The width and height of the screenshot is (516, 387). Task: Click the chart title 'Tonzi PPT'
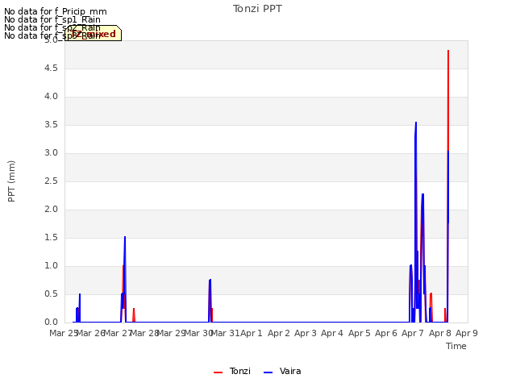point(257,9)
